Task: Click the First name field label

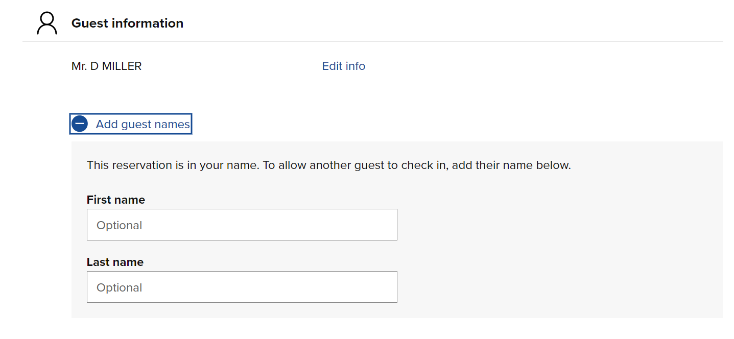Action: (x=116, y=200)
